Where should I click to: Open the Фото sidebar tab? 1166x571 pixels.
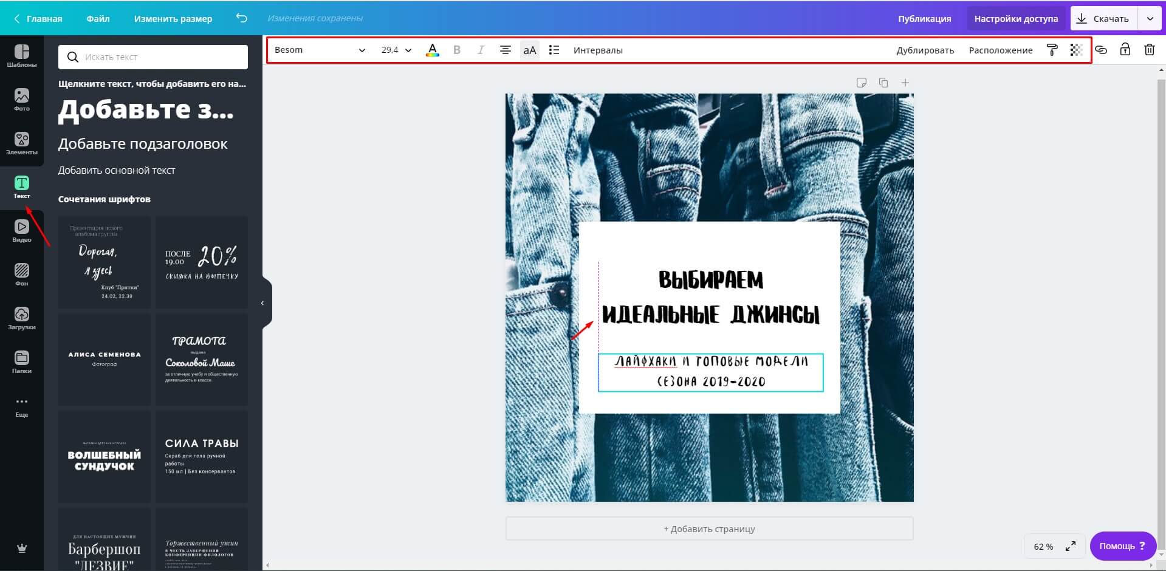(x=21, y=100)
